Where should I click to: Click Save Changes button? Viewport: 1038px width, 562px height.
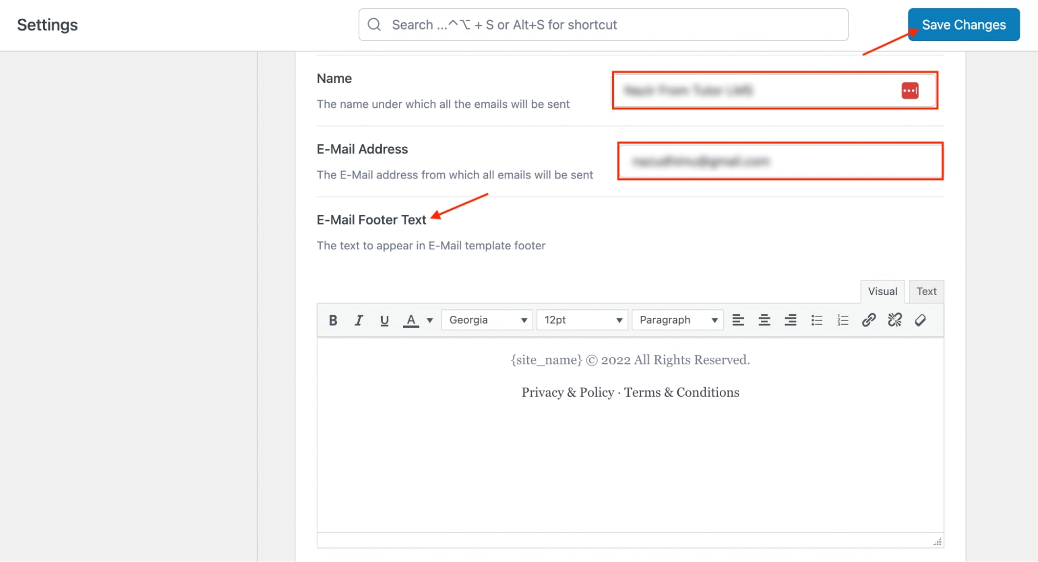964,25
